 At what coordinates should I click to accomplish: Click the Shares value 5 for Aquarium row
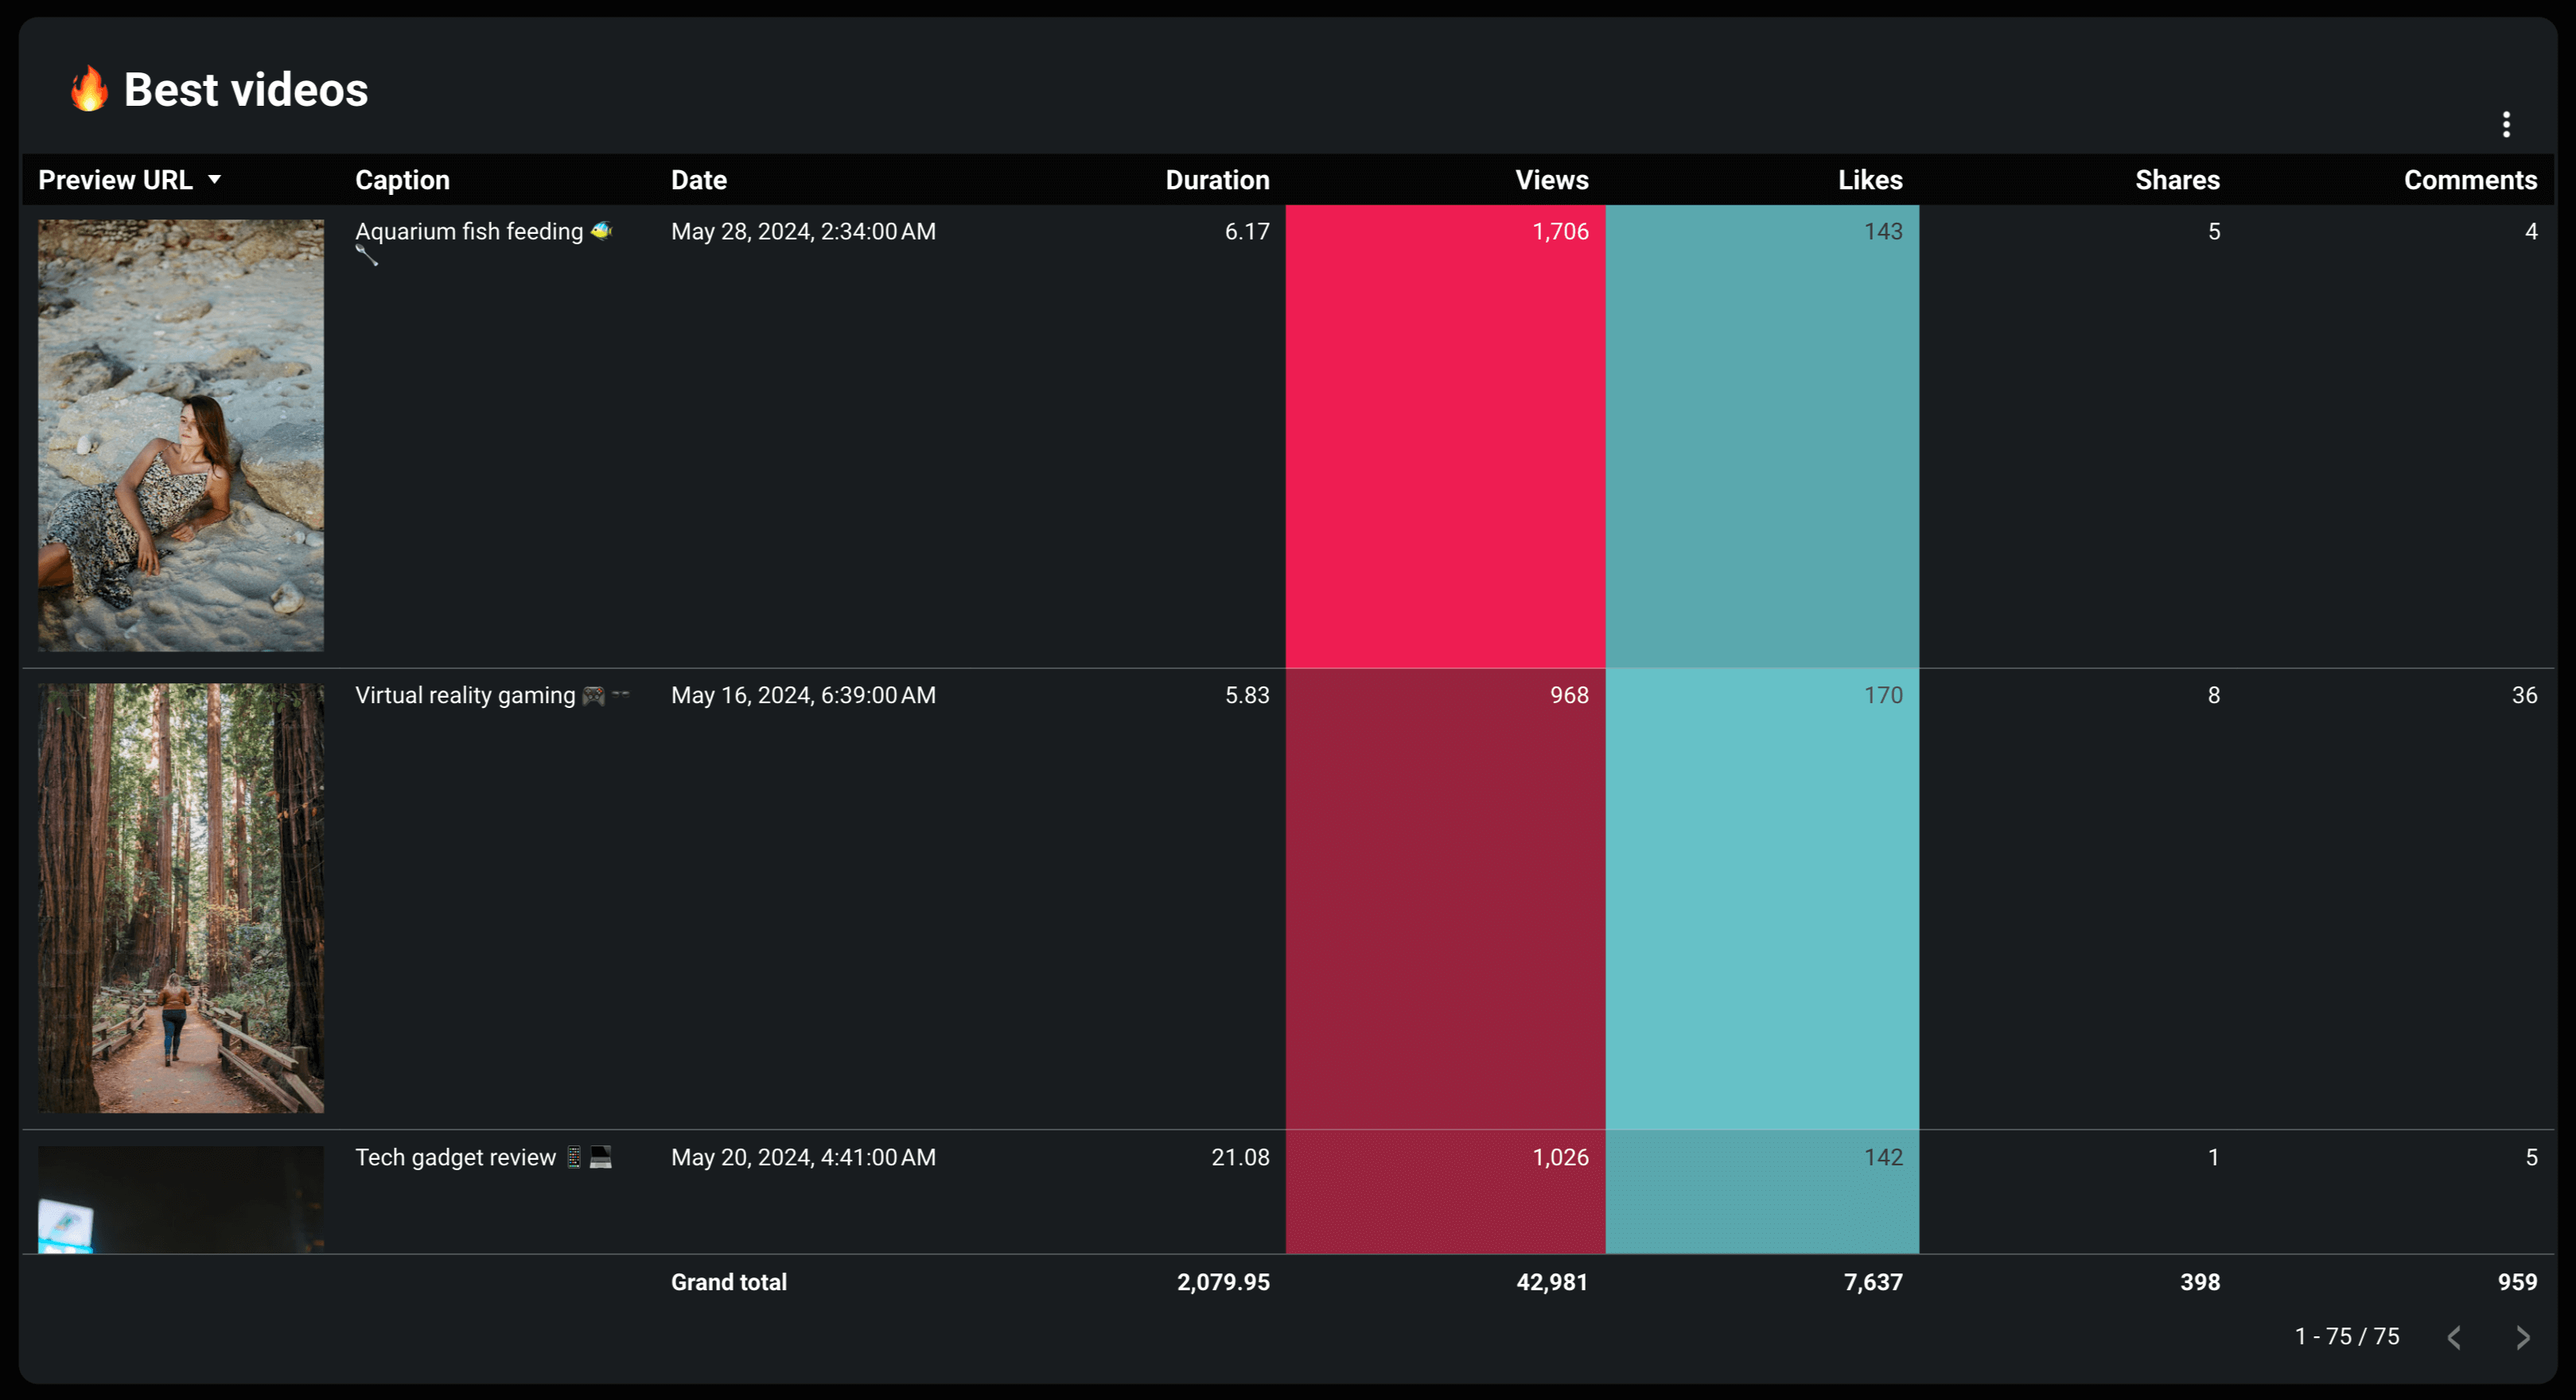(x=2213, y=231)
